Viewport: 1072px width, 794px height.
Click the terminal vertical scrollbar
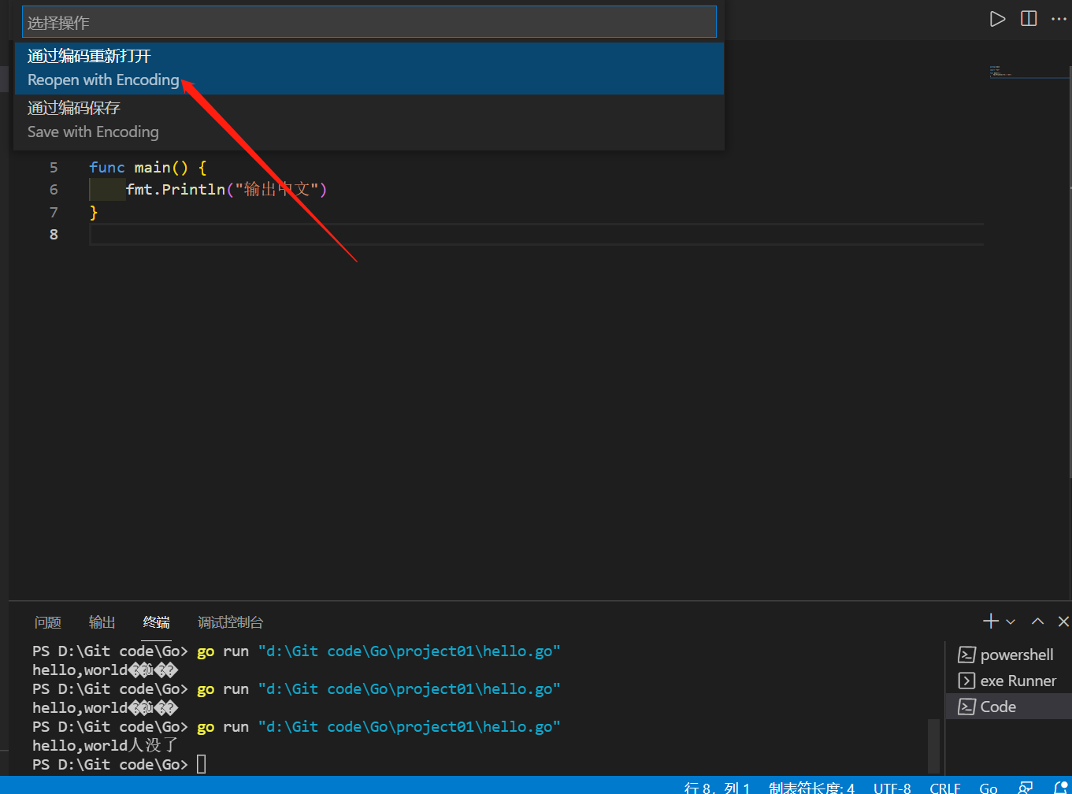934,746
